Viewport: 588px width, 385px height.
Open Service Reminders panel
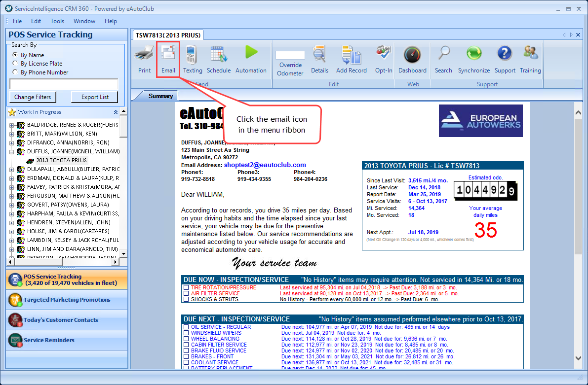(x=67, y=340)
